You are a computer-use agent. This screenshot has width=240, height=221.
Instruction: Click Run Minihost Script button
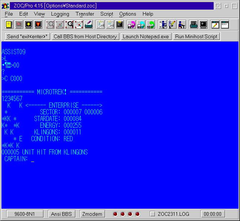point(196,36)
